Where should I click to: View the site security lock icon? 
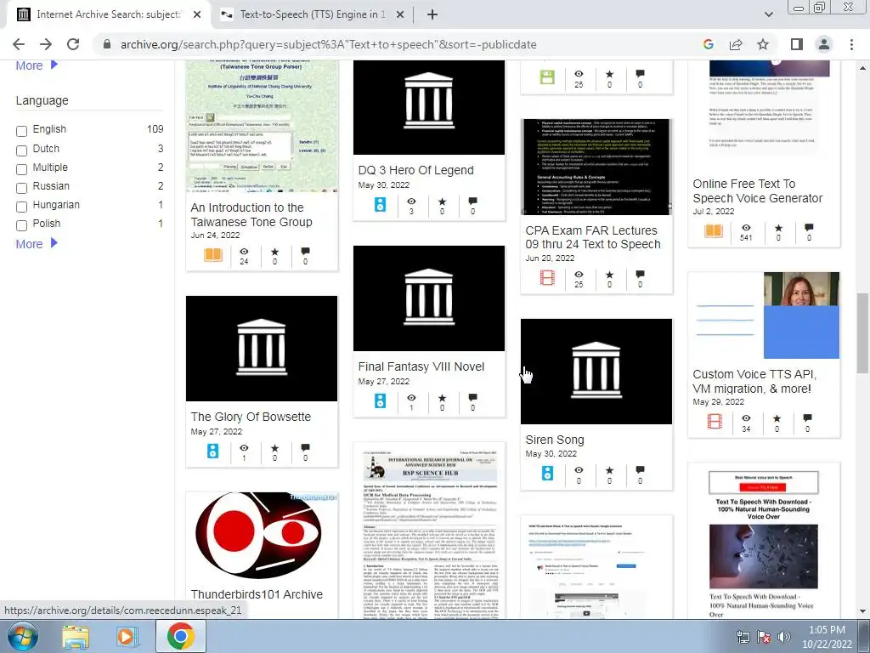tap(106, 44)
